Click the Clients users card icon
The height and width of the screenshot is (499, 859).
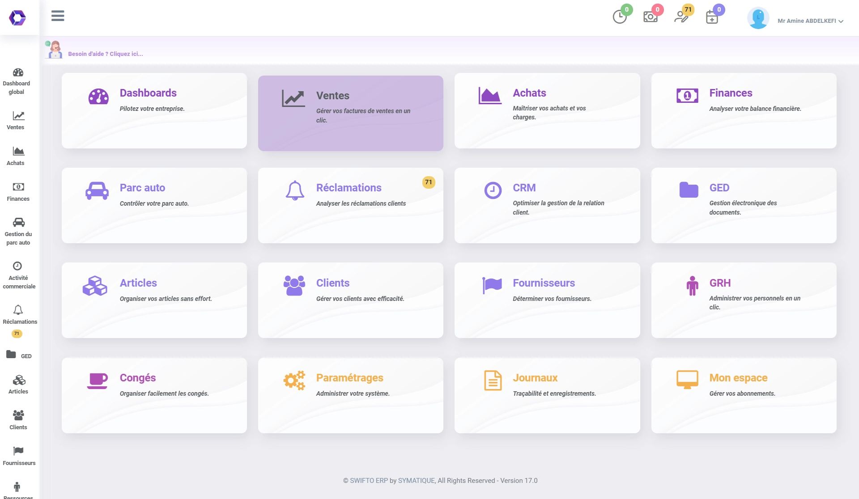294,286
